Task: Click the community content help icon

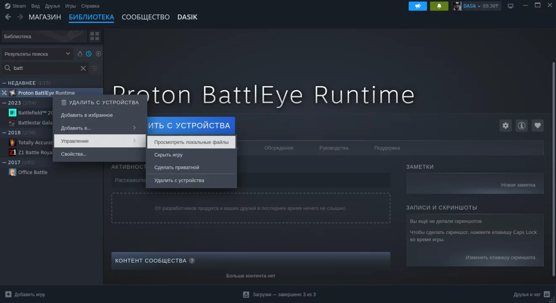Action: [192, 260]
